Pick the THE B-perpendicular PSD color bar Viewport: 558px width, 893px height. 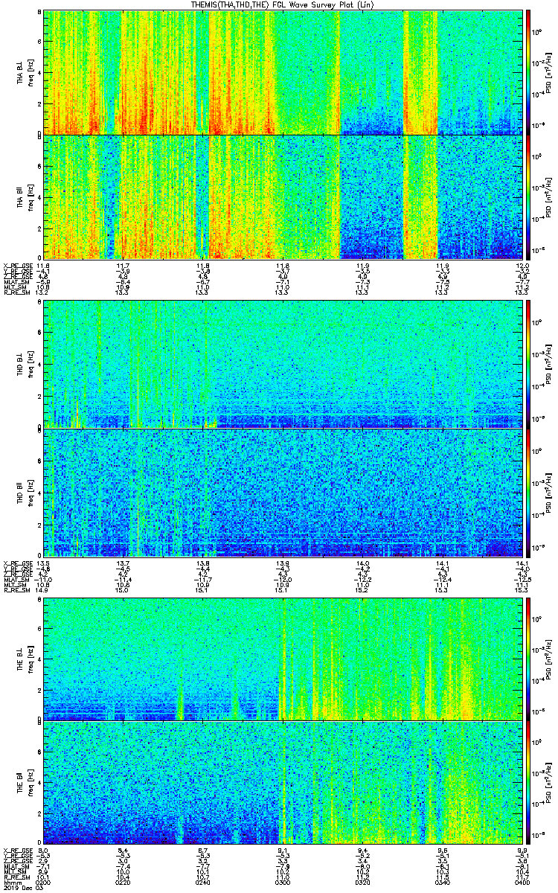coord(528,659)
